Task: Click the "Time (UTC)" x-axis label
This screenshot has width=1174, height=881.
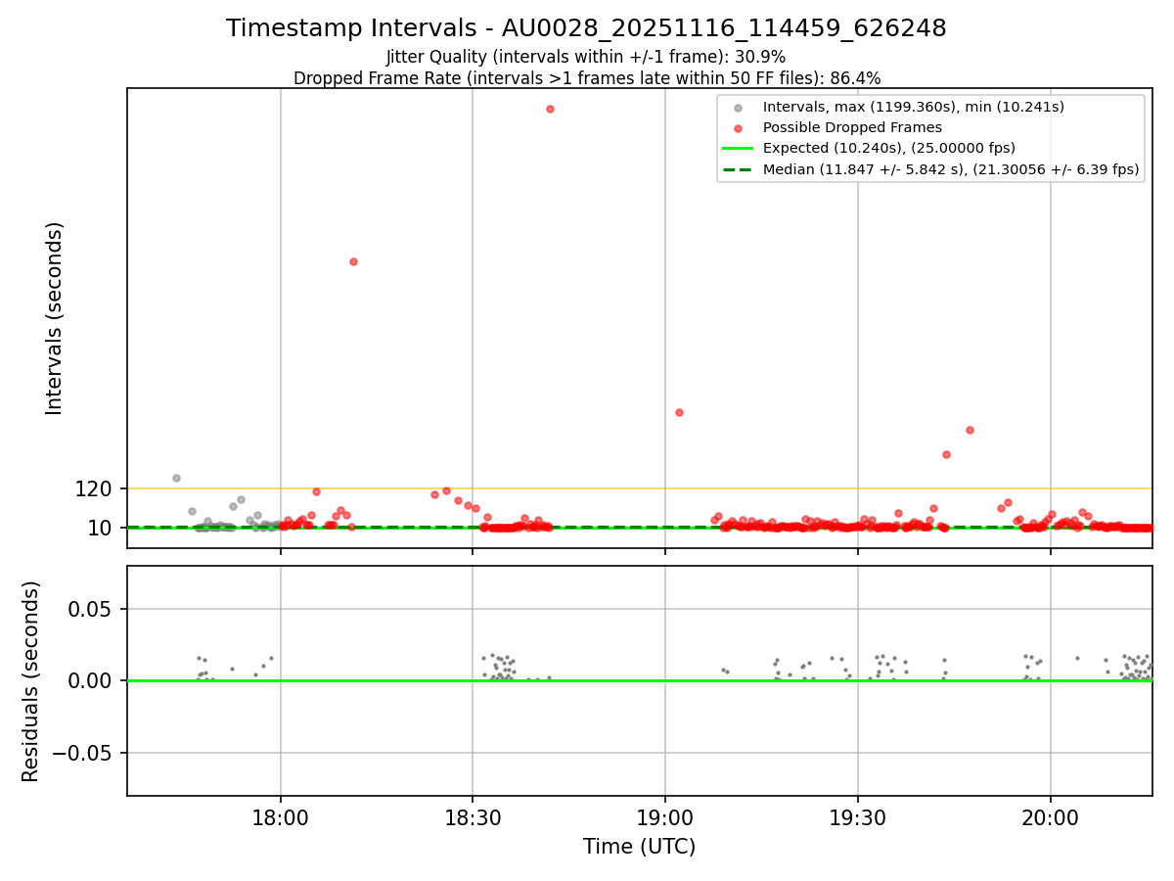Action: [640, 846]
